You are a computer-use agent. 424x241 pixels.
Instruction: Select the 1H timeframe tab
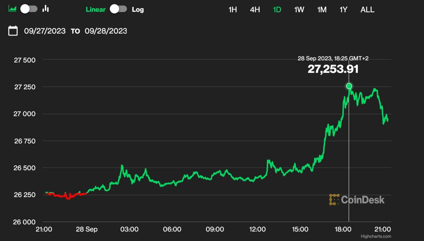[232, 10]
